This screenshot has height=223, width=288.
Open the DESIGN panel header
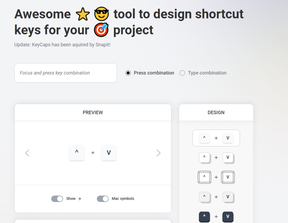(216, 112)
